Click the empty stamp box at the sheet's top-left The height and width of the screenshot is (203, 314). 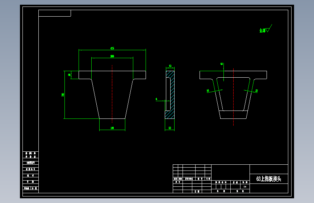coord(55,13)
